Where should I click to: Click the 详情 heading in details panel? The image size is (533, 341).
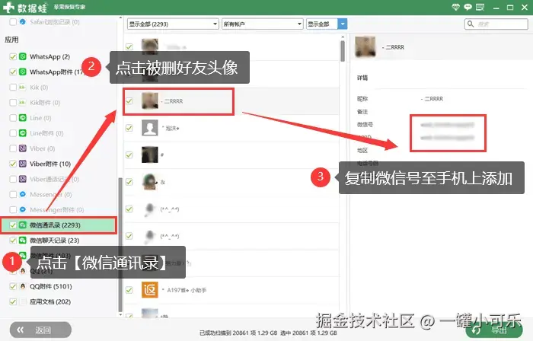point(362,78)
